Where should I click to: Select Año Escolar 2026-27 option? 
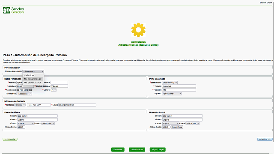tap(33, 79)
